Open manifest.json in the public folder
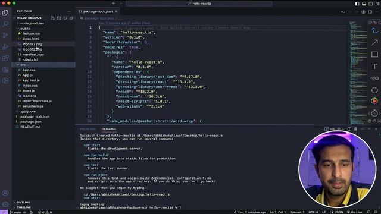The width and height of the screenshot is (381, 214). [33, 54]
